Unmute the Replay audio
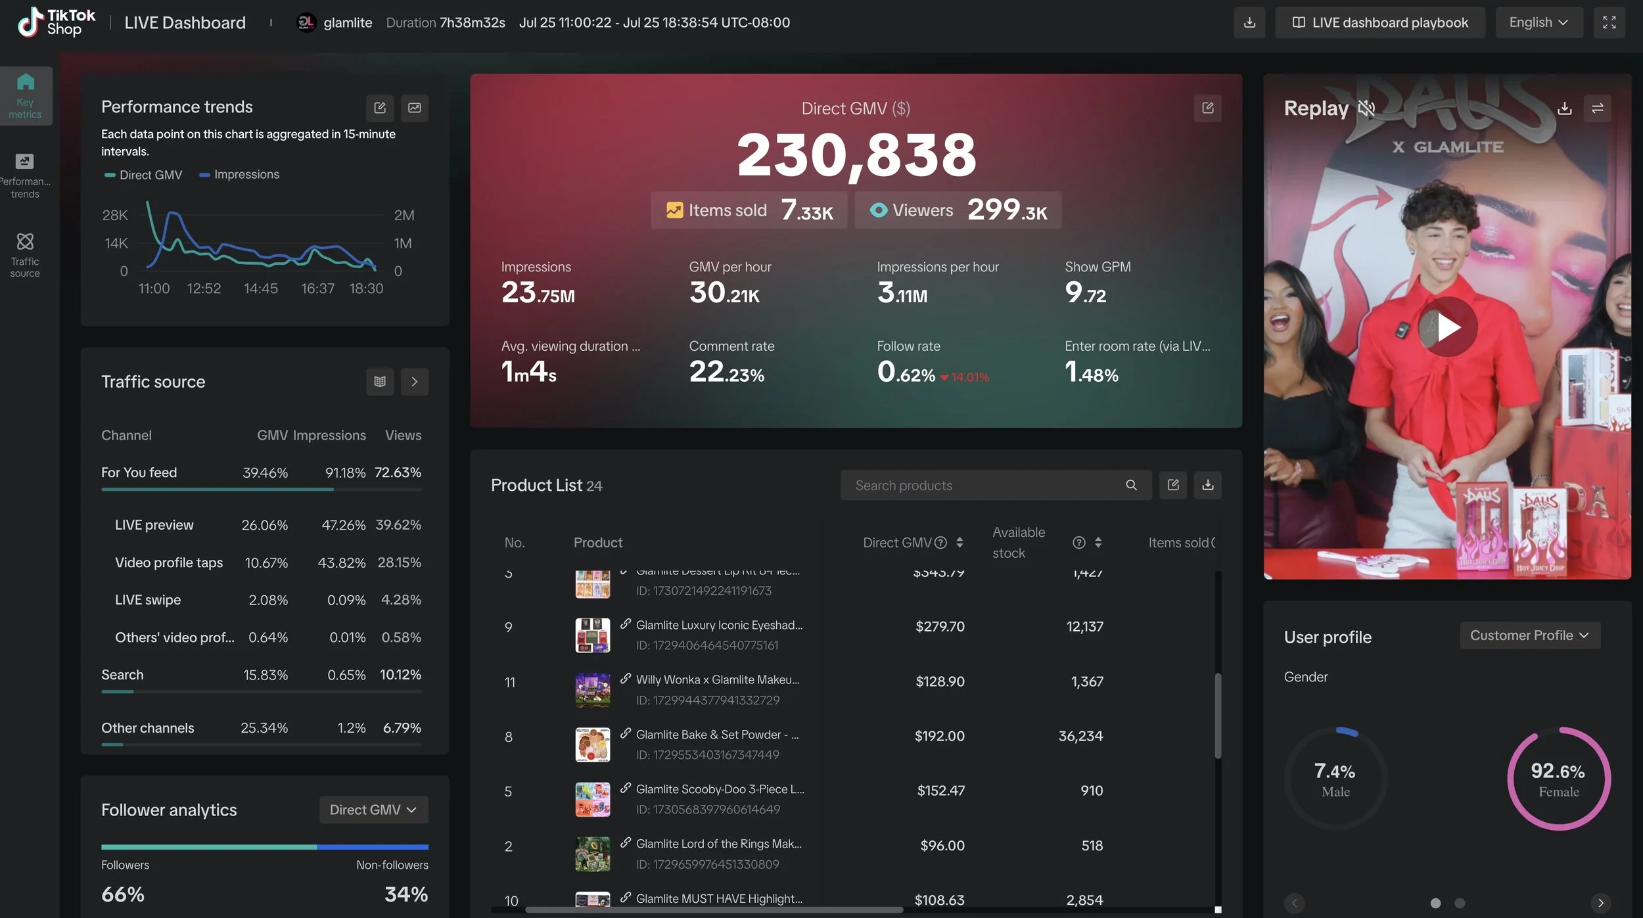The height and width of the screenshot is (918, 1643). point(1367,108)
